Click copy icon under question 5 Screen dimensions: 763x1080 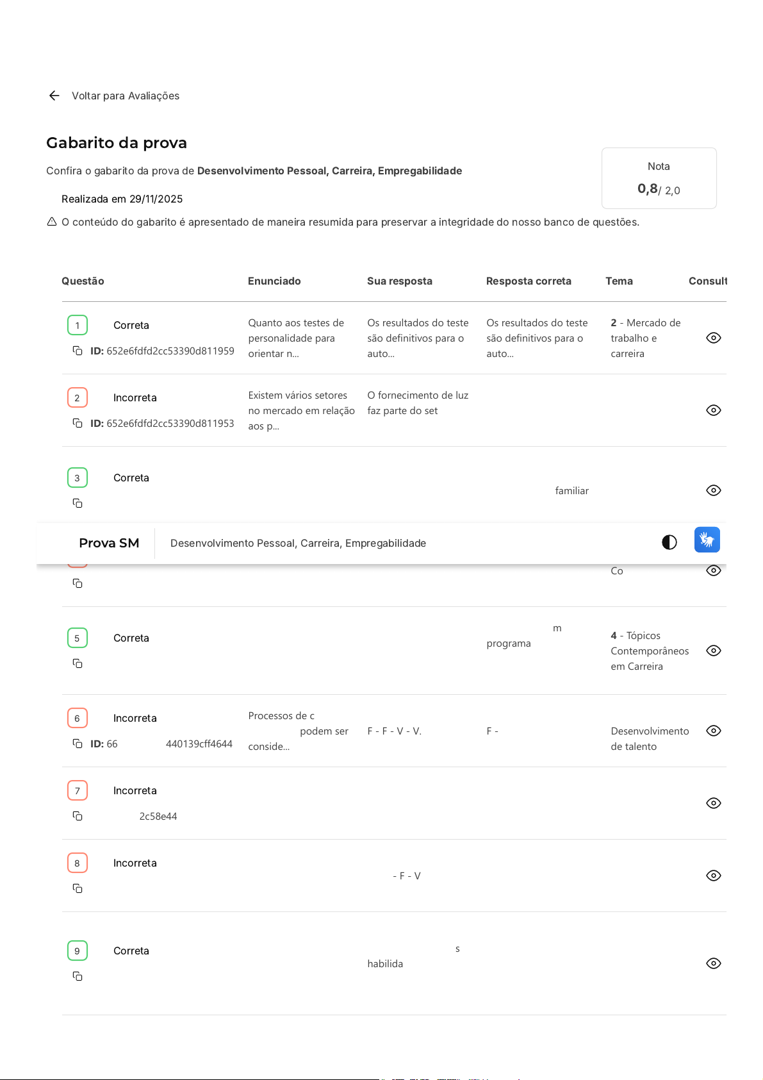point(78,663)
